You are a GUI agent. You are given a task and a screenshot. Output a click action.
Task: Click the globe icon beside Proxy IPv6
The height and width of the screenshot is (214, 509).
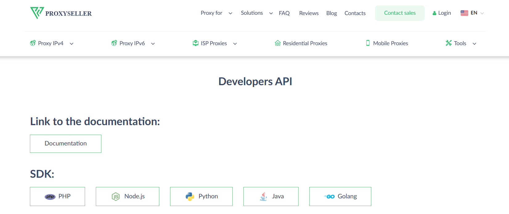point(114,43)
